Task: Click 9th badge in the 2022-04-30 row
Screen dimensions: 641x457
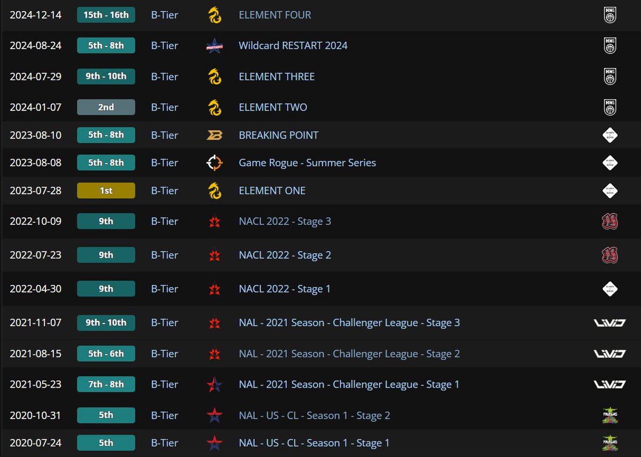Action: pos(106,289)
